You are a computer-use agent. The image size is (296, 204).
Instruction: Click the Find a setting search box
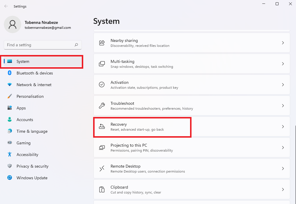pos(39,45)
